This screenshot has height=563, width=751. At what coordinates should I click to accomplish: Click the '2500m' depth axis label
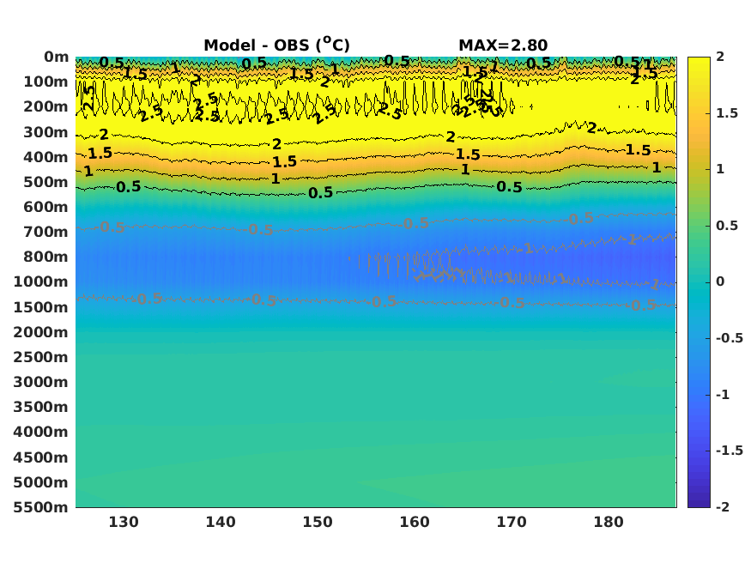coord(41,357)
